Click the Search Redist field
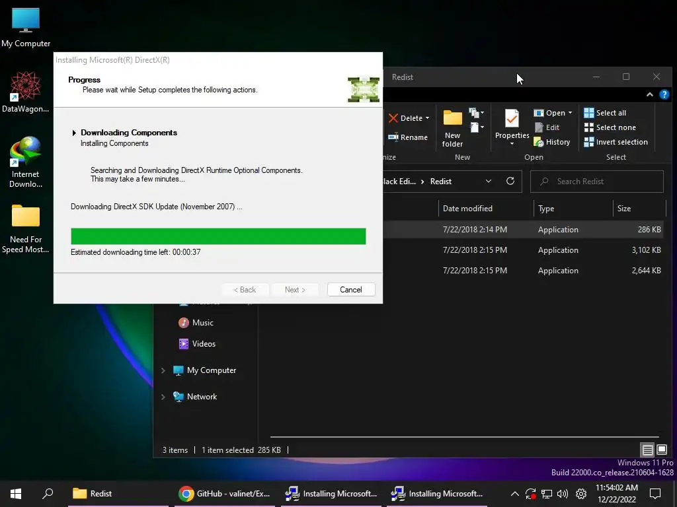The height and width of the screenshot is (507, 677). click(597, 182)
